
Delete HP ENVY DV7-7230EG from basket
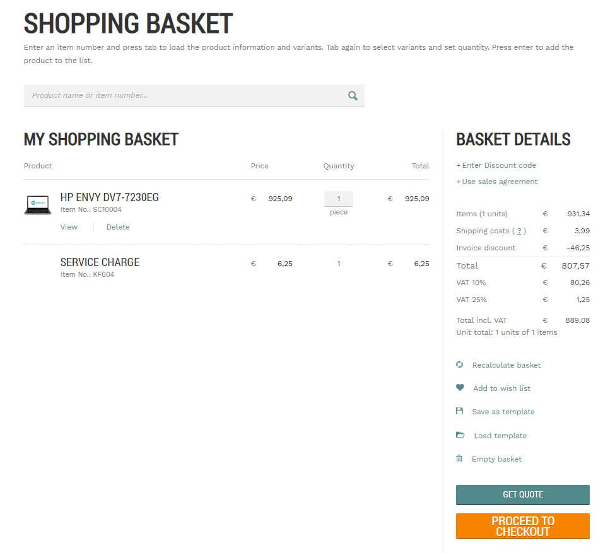coord(118,227)
